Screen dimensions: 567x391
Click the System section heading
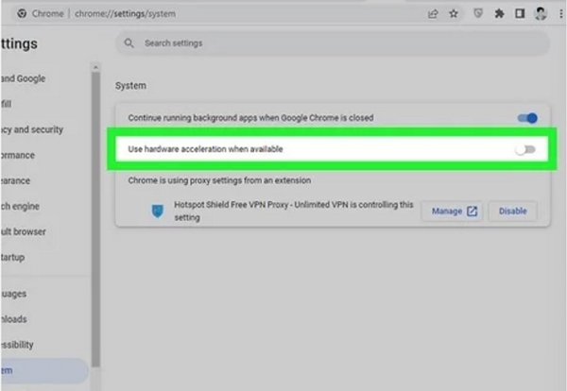click(x=131, y=86)
